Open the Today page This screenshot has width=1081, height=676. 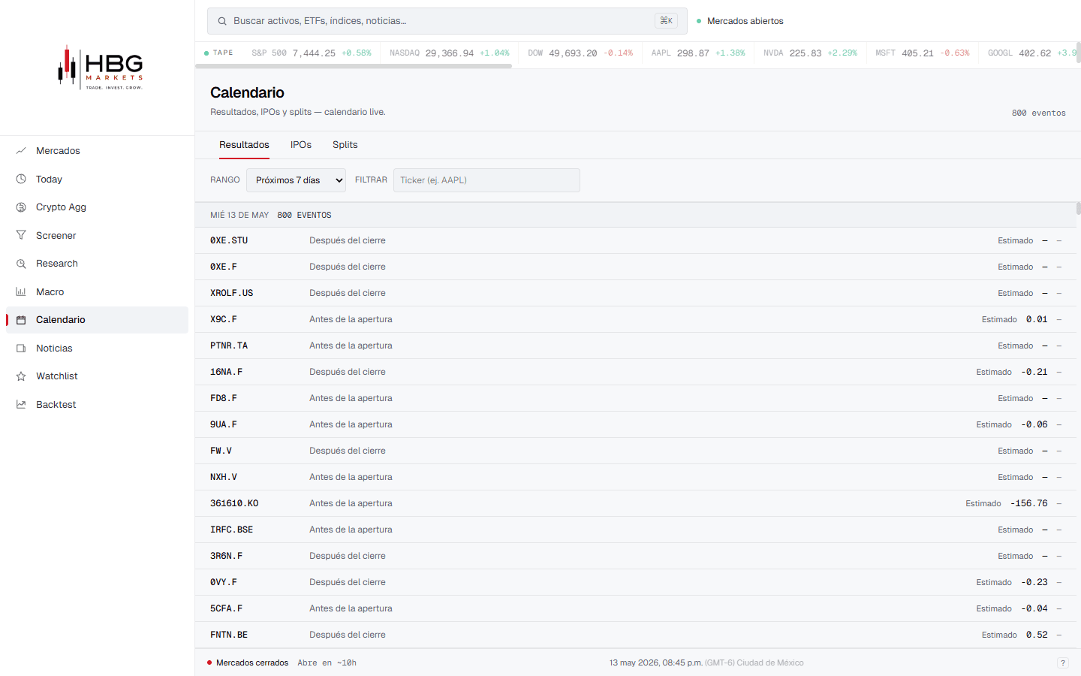98,179
